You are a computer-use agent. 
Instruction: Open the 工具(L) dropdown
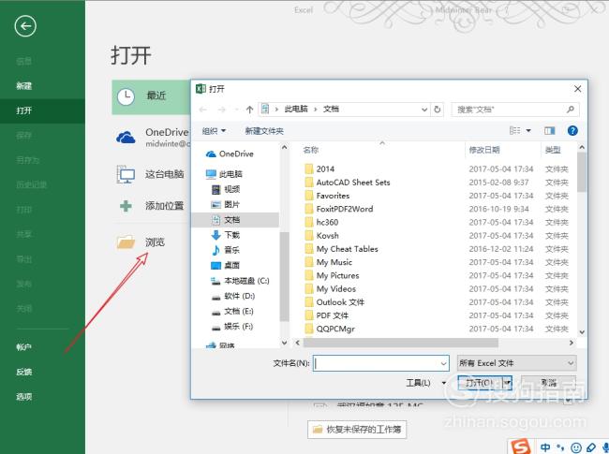[x=426, y=383]
